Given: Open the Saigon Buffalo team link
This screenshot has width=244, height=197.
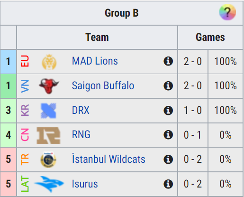Looking at the screenshot, I should tap(103, 85).
